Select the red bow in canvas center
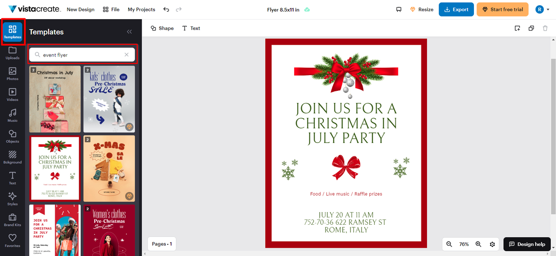556x256 pixels. pyautogui.click(x=346, y=167)
